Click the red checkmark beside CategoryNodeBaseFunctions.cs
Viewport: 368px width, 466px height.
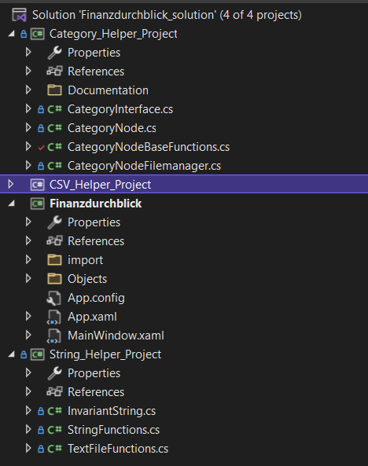(41, 148)
